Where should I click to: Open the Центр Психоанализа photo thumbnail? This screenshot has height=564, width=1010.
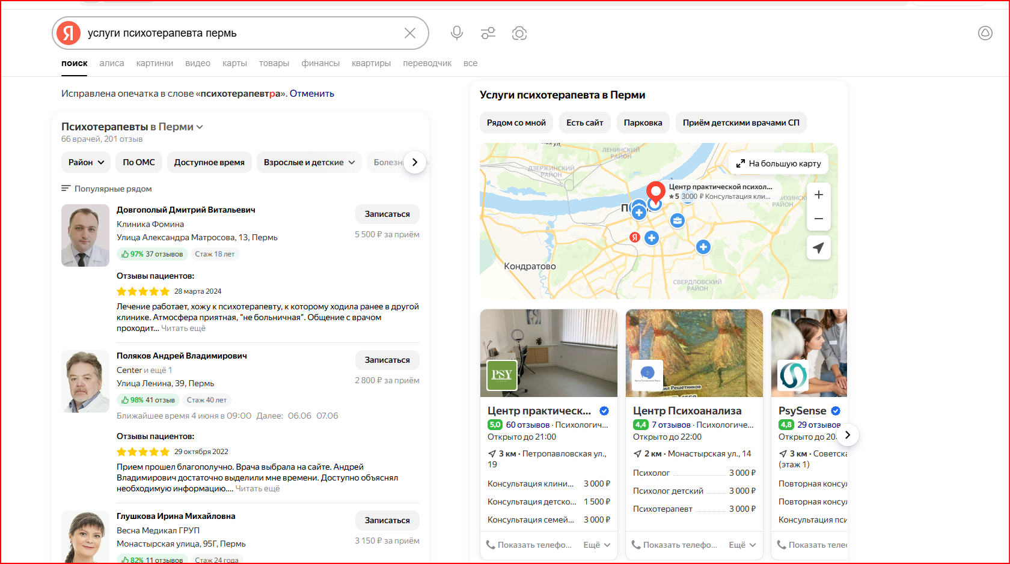click(x=694, y=353)
